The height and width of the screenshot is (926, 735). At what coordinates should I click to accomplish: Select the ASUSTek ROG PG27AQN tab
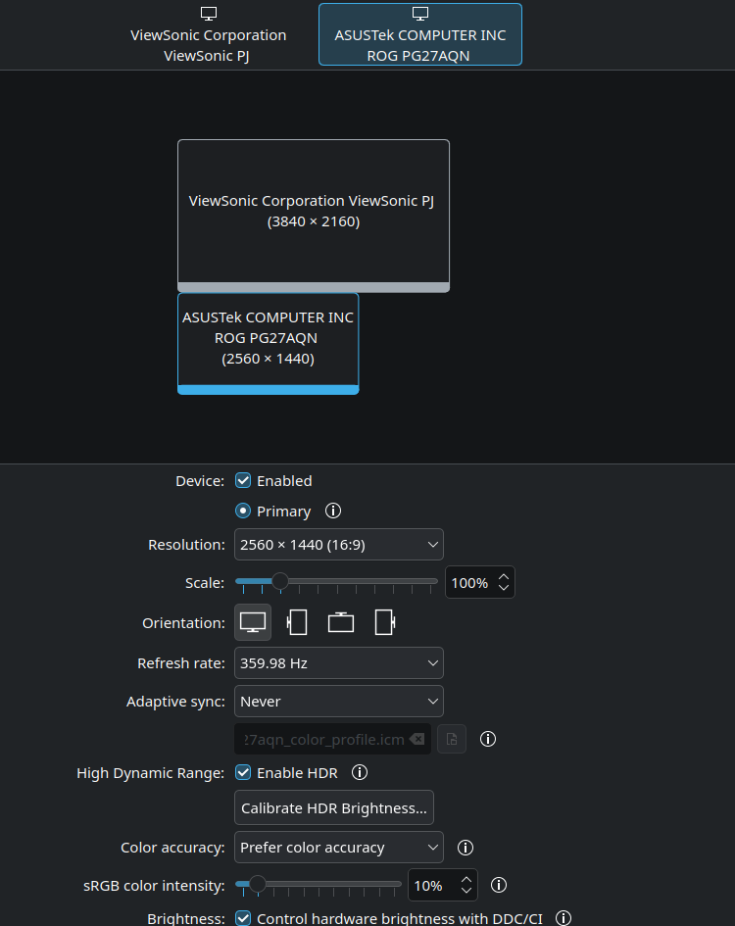point(420,34)
